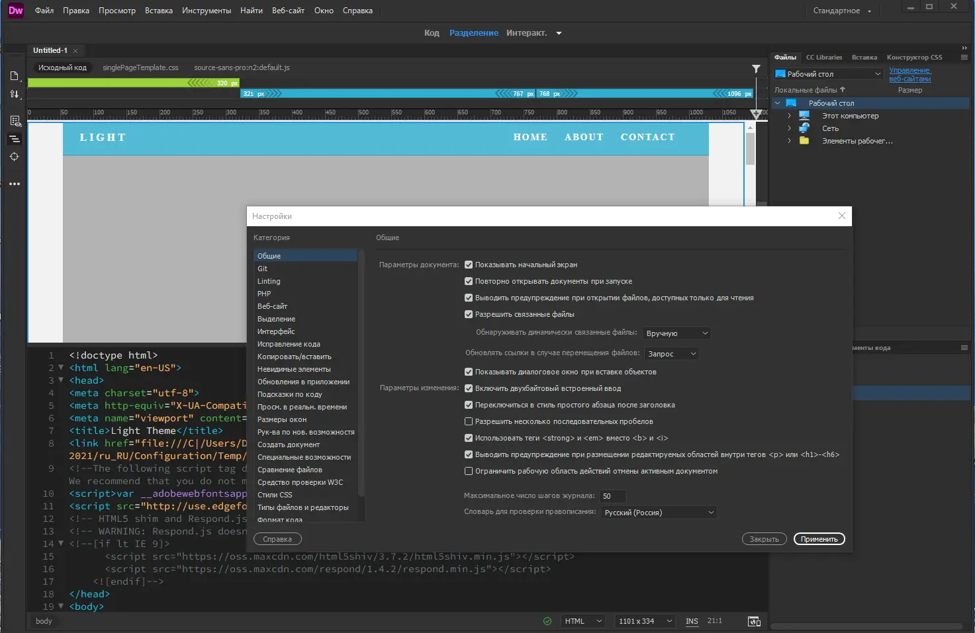Click the journal steps field showing 50
This screenshot has height=633, width=975.
(612, 496)
